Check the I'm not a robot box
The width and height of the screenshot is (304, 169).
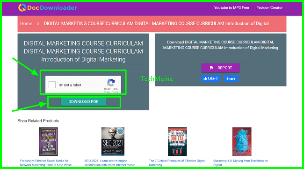[52, 85]
